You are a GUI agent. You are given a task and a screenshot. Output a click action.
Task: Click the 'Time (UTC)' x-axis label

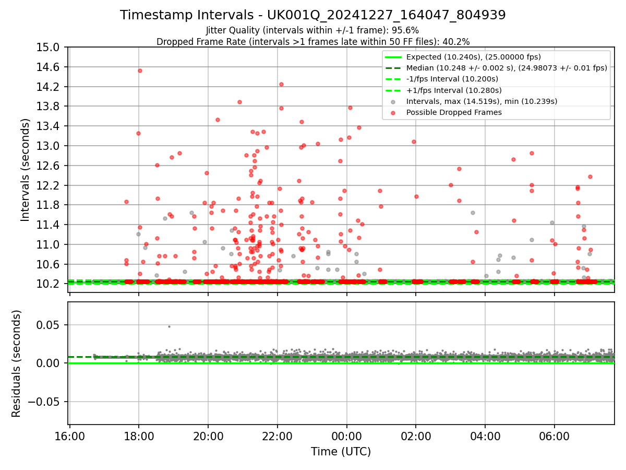[x=341, y=452]
